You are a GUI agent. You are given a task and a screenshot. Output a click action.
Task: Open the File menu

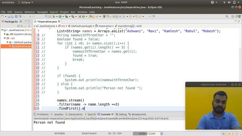pyautogui.click(x=3, y=12)
